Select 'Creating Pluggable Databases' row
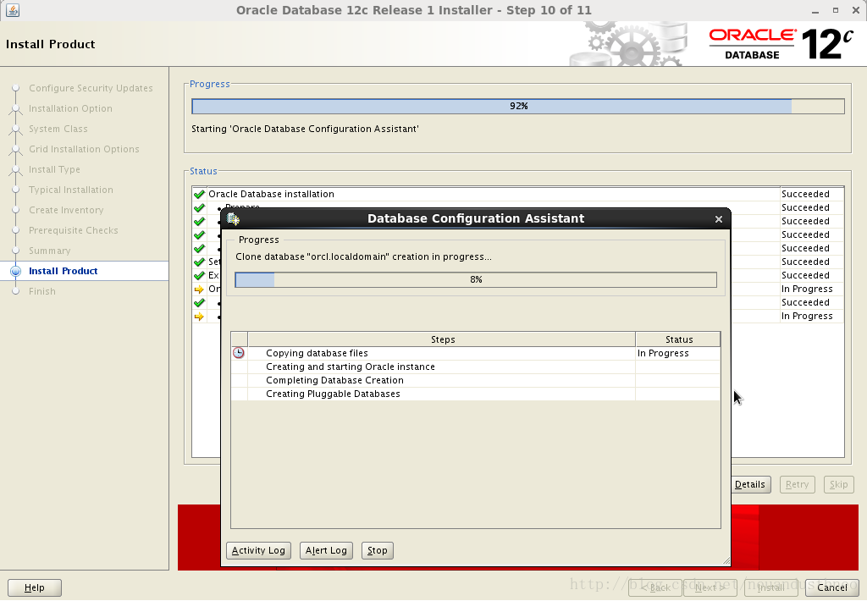The height and width of the screenshot is (601, 867). [x=476, y=394]
